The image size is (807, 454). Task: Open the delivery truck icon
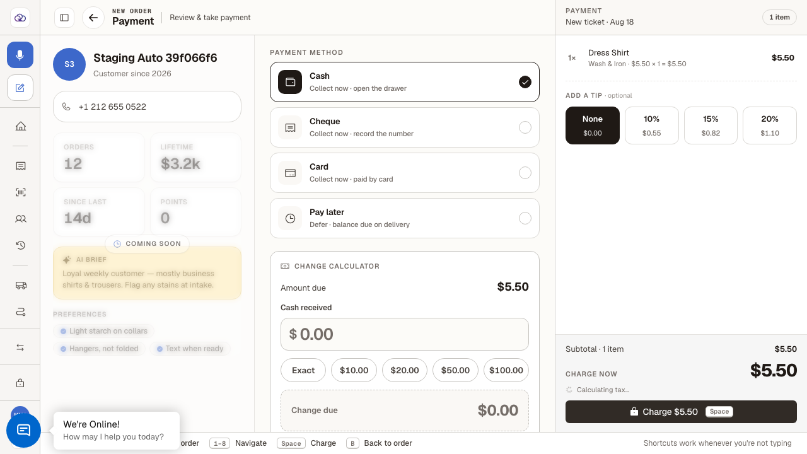[x=20, y=285]
